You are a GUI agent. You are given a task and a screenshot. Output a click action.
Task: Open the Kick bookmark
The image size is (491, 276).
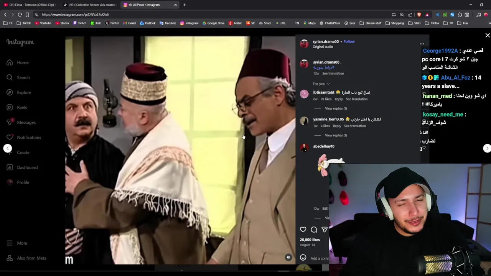[x=96, y=23]
